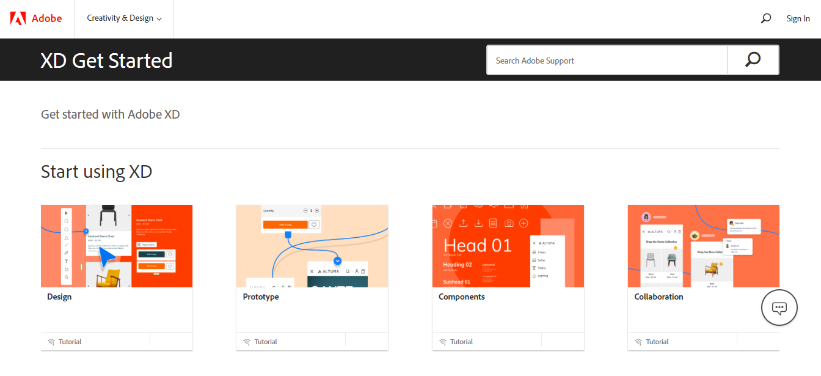
Task: Expand the Creativity & Design menu
Action: (x=124, y=18)
